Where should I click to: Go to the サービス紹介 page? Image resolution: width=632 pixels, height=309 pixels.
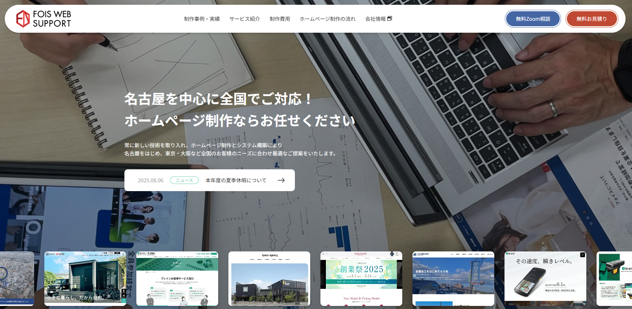tap(244, 19)
